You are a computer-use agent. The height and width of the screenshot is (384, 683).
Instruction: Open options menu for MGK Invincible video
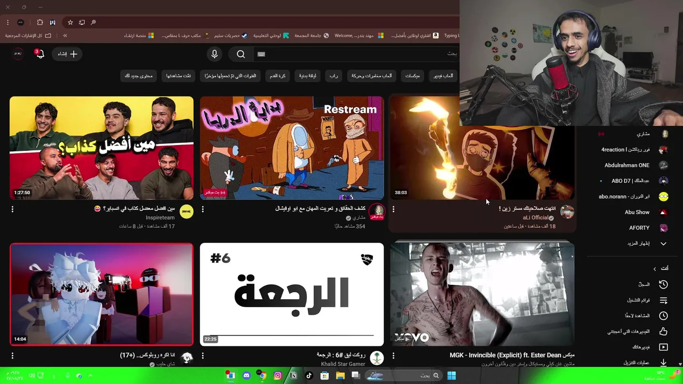(x=393, y=356)
